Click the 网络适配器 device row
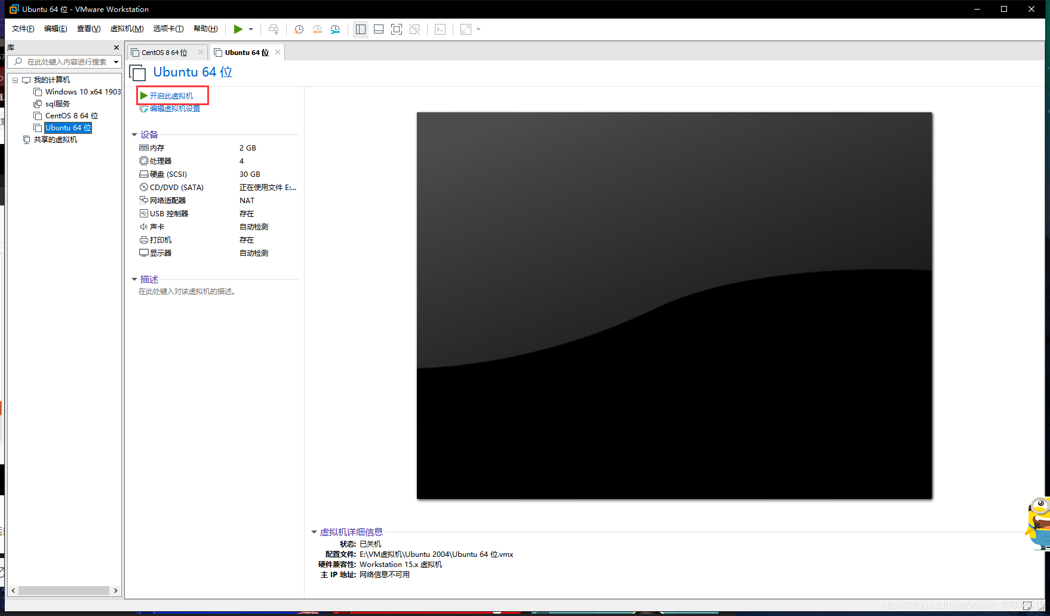This screenshot has height=616, width=1050. pos(218,201)
